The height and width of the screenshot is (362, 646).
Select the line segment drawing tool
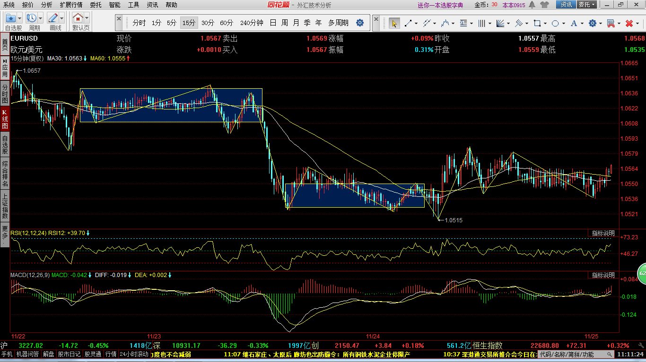(x=408, y=23)
